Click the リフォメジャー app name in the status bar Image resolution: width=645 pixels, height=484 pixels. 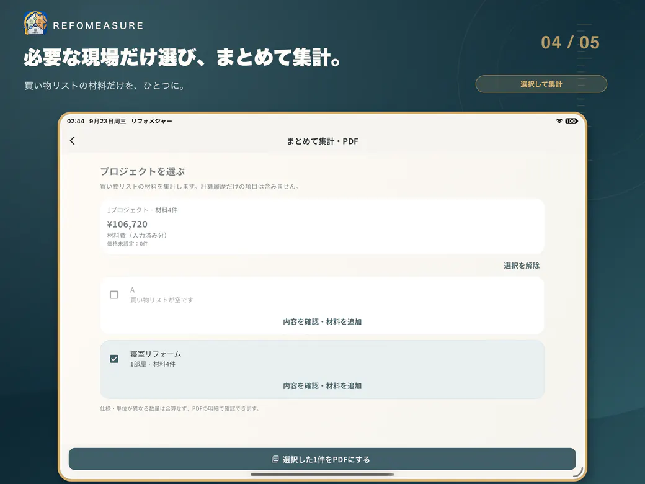(151, 121)
